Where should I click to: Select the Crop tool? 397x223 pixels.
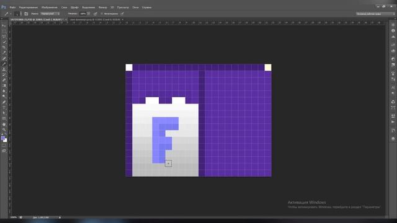point(4,47)
